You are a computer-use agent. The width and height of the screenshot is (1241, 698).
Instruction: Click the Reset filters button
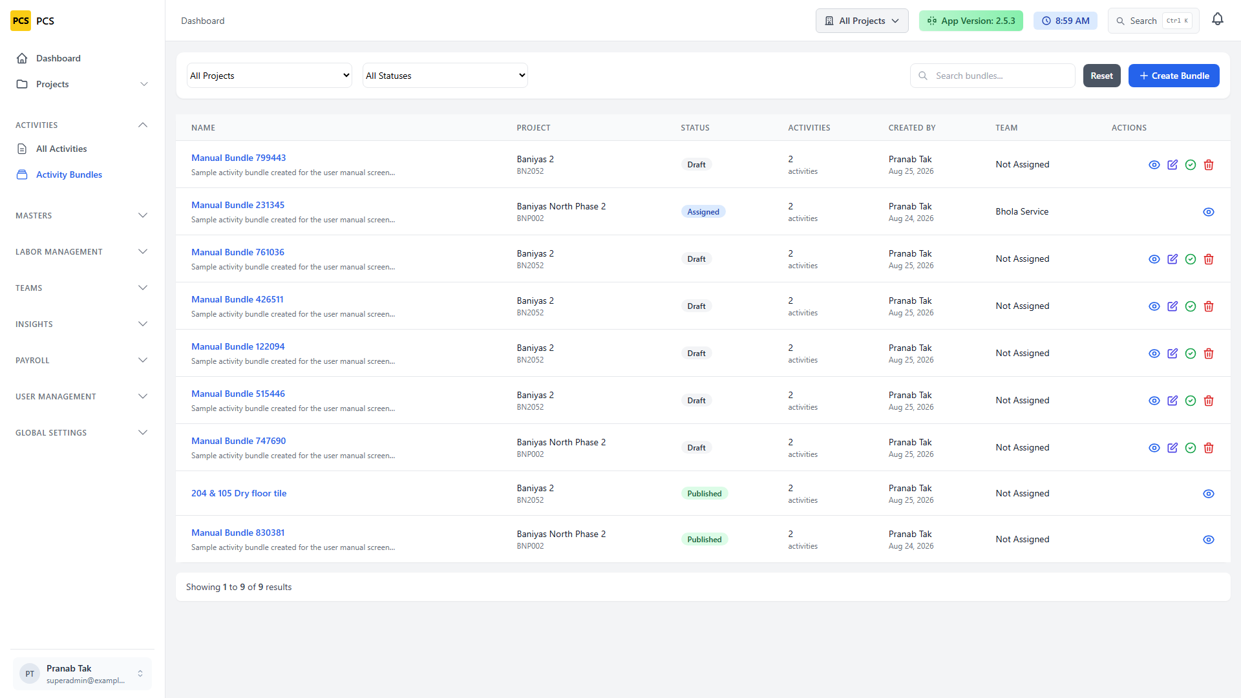(x=1101, y=76)
